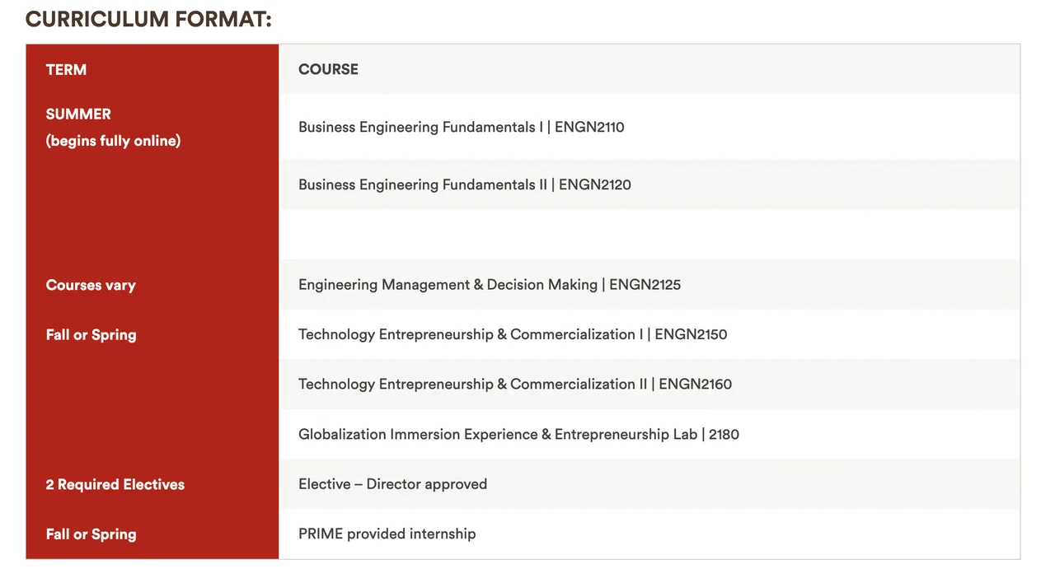Select Technology Entrepreneurship & Commercialization I title

click(470, 335)
